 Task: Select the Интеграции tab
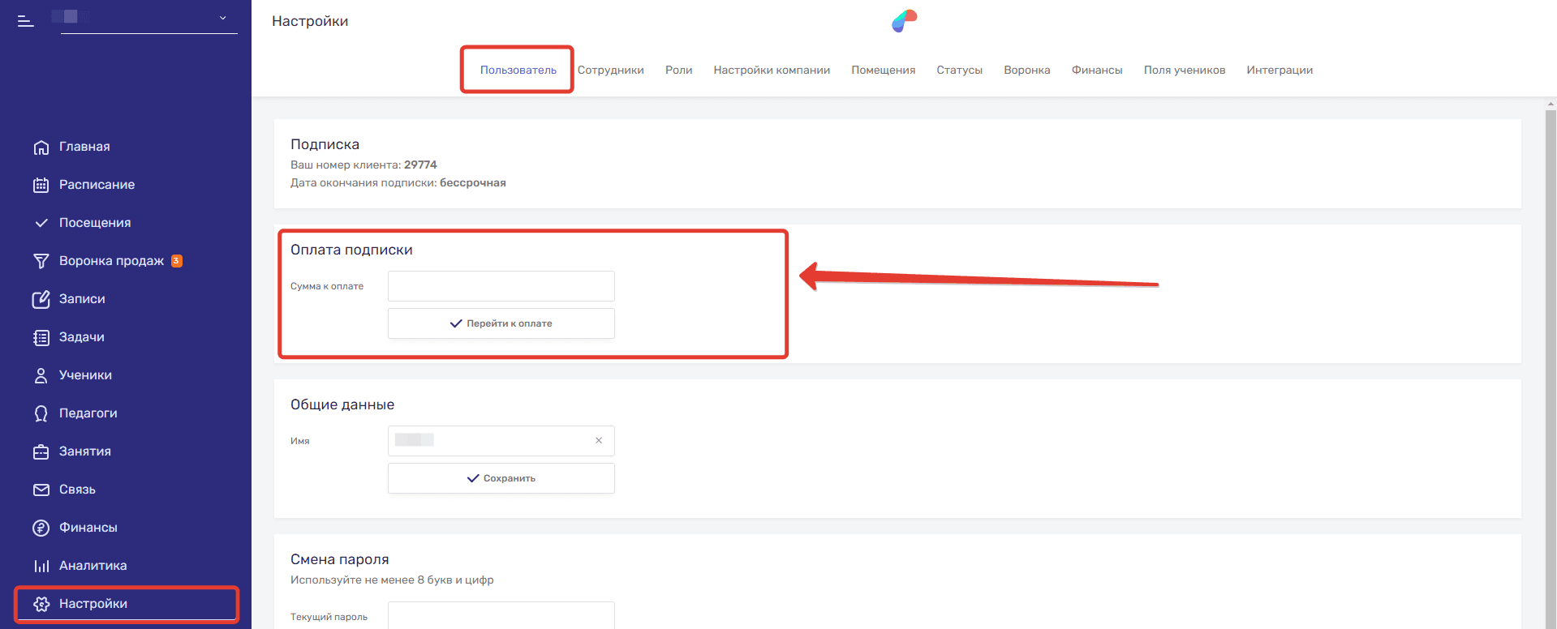(x=1279, y=71)
